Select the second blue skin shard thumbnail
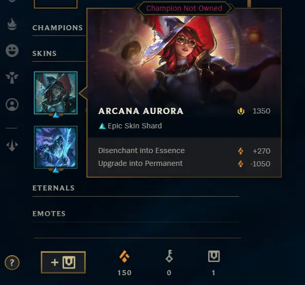 pyautogui.click(x=56, y=147)
